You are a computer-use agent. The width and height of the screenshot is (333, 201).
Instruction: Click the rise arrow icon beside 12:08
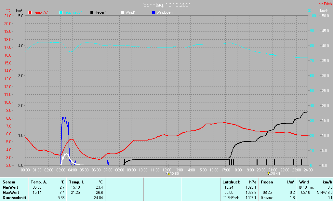coord(168,174)
